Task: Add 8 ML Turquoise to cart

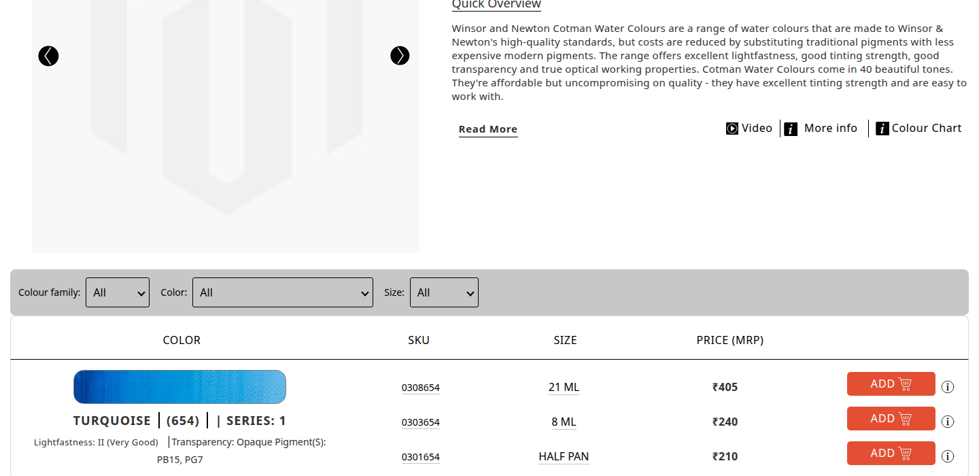Action: click(x=891, y=419)
